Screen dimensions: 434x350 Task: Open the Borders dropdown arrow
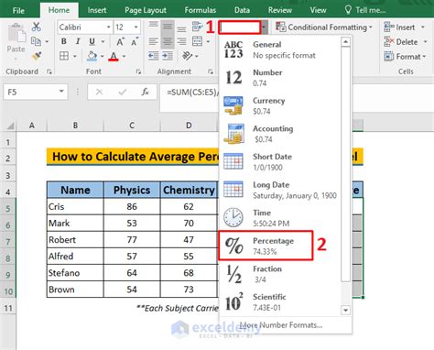pos(75,56)
